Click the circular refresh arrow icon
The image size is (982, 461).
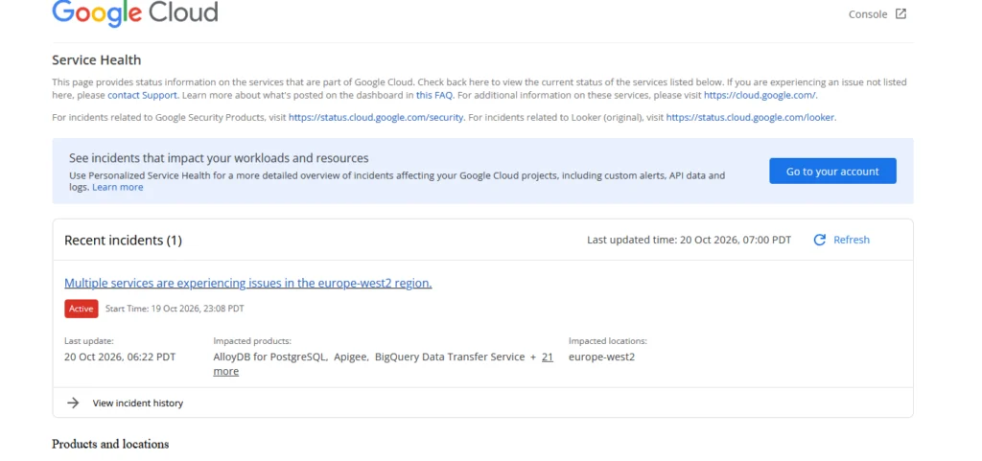819,240
